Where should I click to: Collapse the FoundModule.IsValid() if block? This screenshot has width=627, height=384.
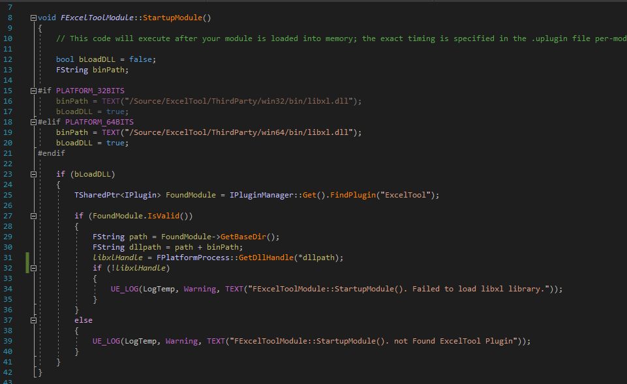[x=33, y=215]
